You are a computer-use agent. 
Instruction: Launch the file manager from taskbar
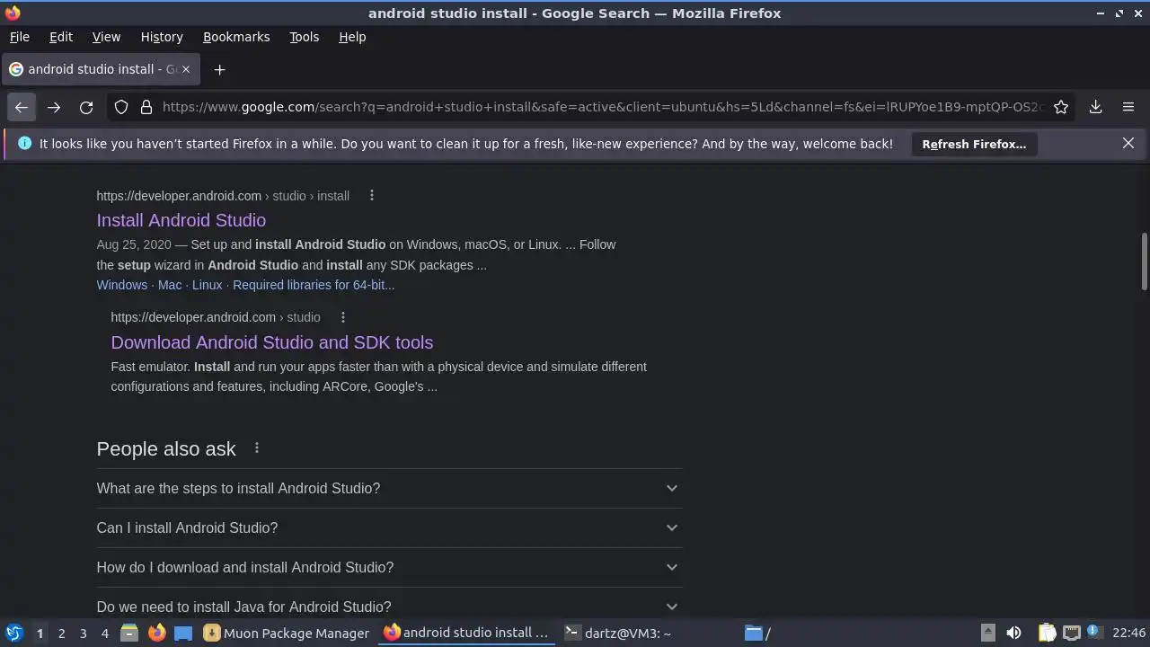(128, 633)
